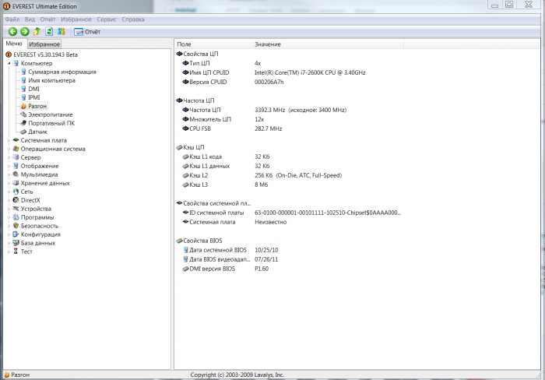The image size is (545, 380).
Task: Select Имя компьютера tree item
Action: click(51, 80)
